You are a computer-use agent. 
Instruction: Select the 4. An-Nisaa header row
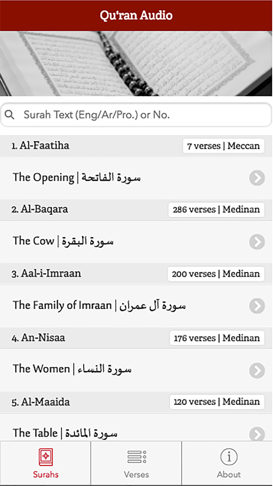[136, 338]
